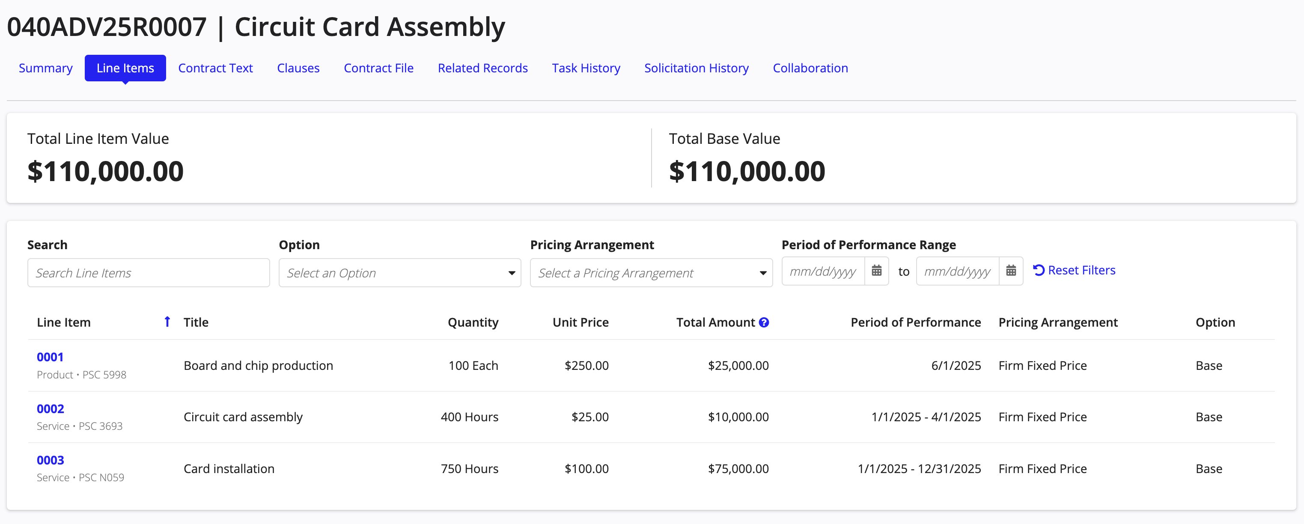Viewport: 1304px width, 524px height.
Task: Open the Contract Text tab
Action: 215,68
